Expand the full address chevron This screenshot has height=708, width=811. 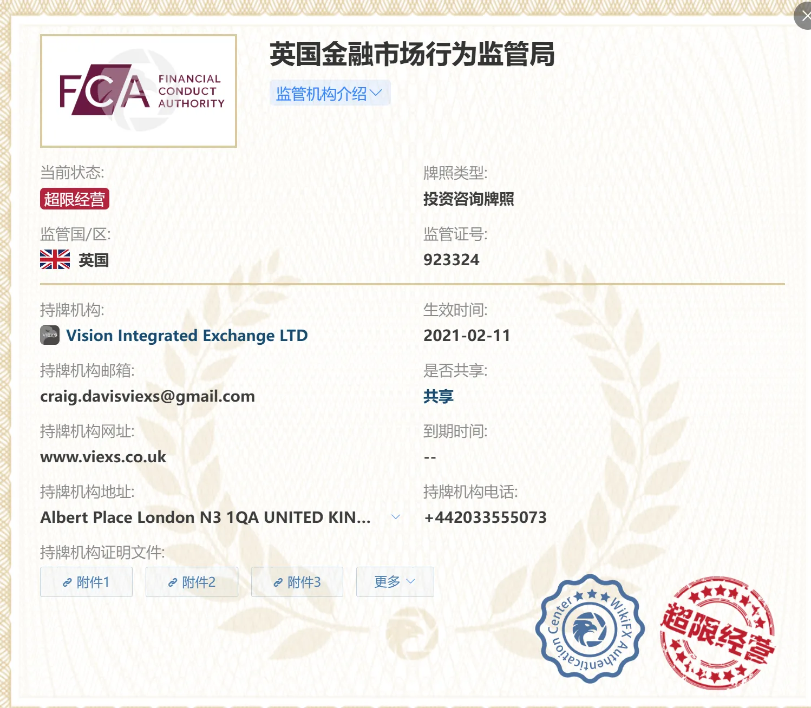(x=396, y=517)
